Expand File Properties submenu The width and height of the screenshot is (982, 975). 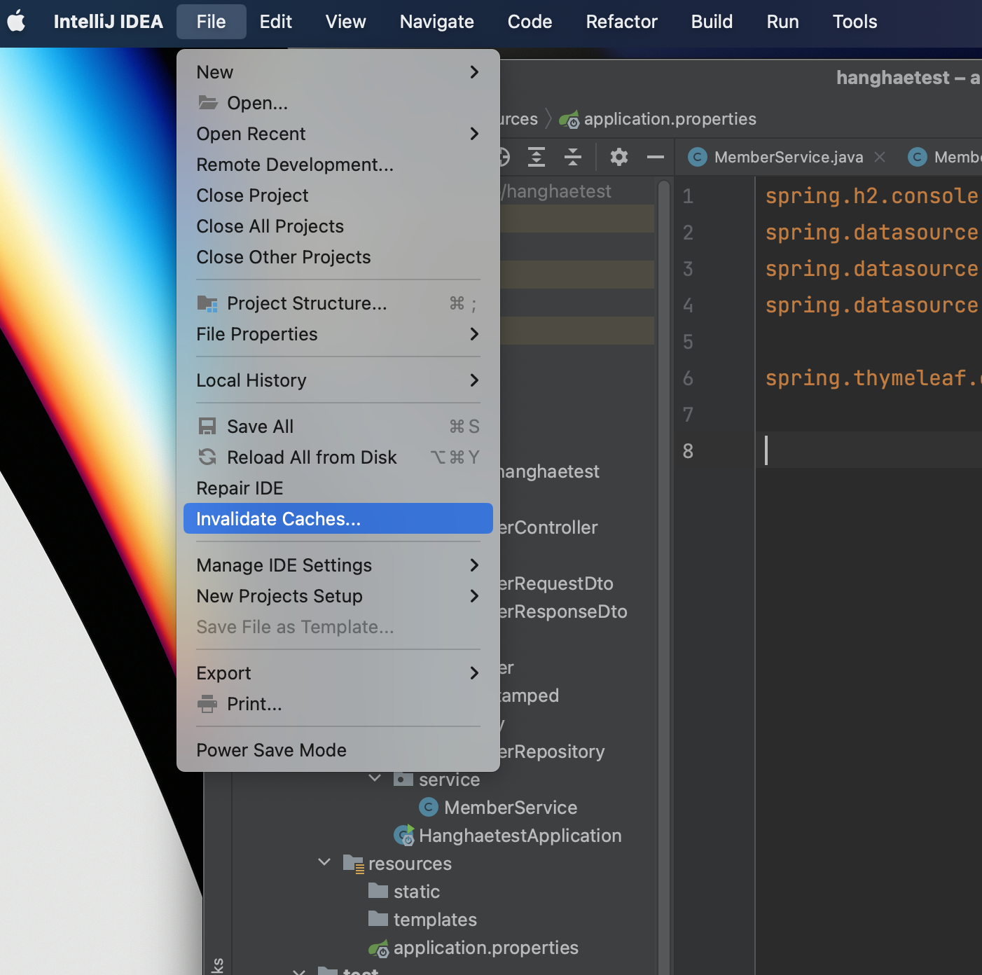[x=338, y=334]
